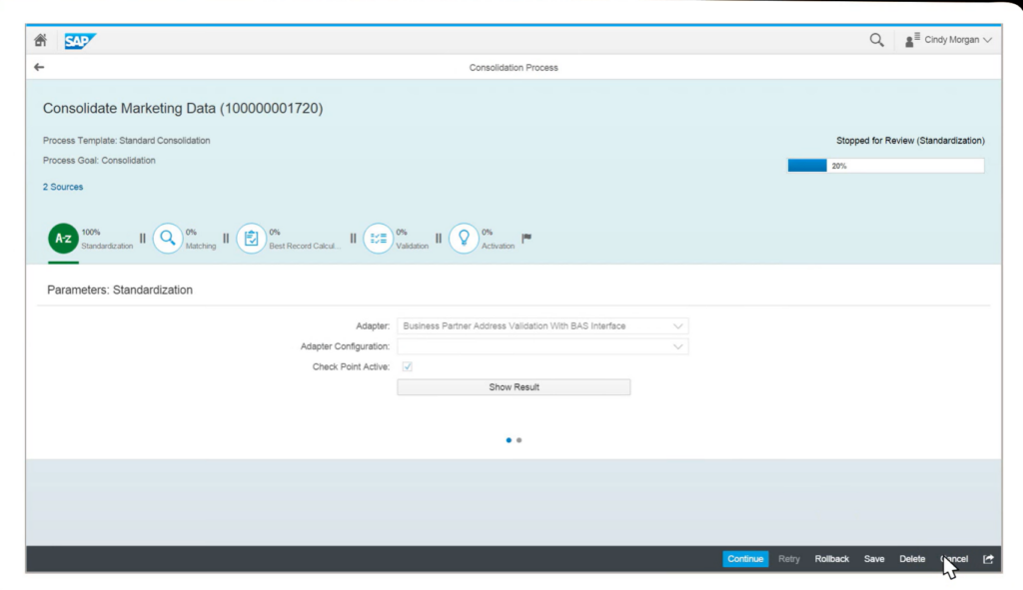This screenshot has width=1023, height=590.
Task: Select the Best Record Calculation step icon
Action: 252,238
